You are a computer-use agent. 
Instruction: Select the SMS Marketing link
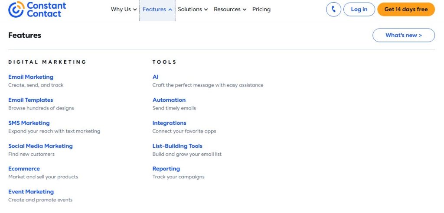pyautogui.click(x=29, y=123)
